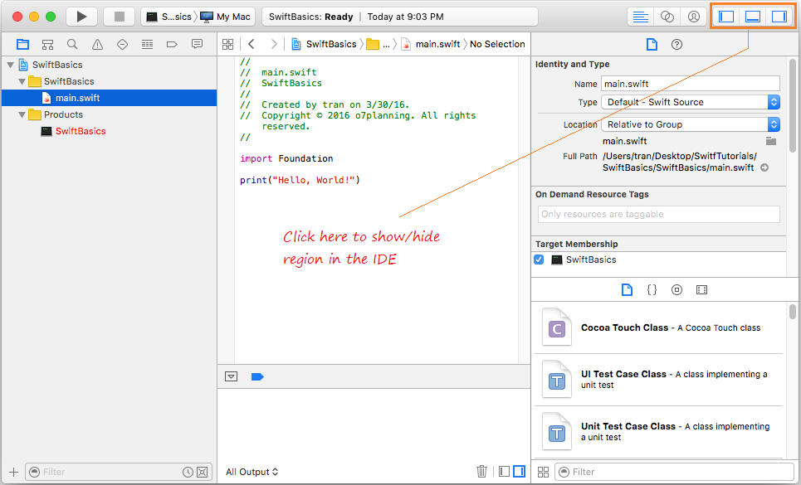Stop the running scheme
The height and width of the screenshot is (485, 801).
[x=119, y=17]
